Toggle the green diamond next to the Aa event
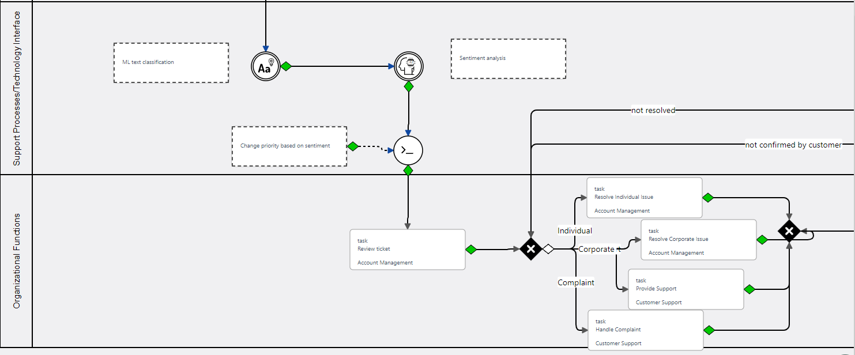The image size is (855, 355). (x=286, y=66)
